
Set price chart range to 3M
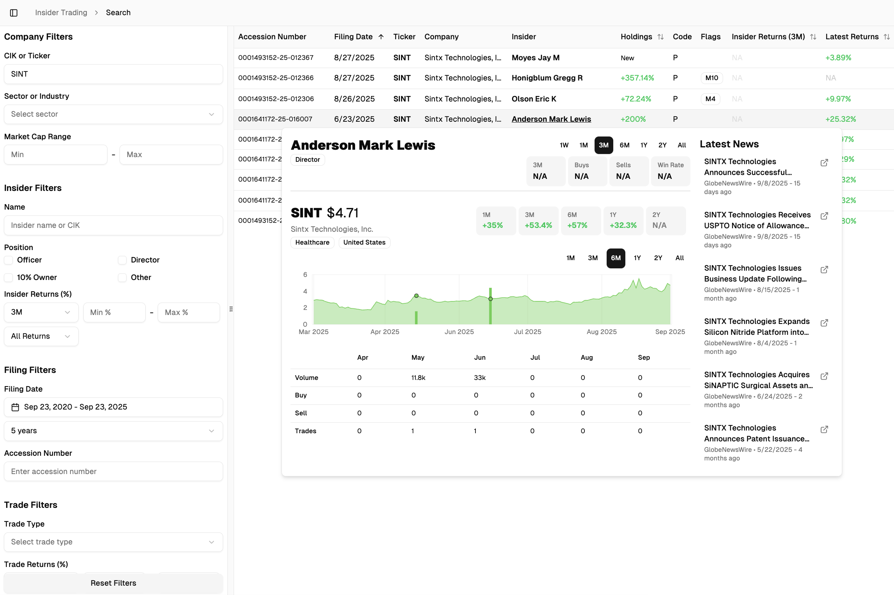tap(593, 258)
